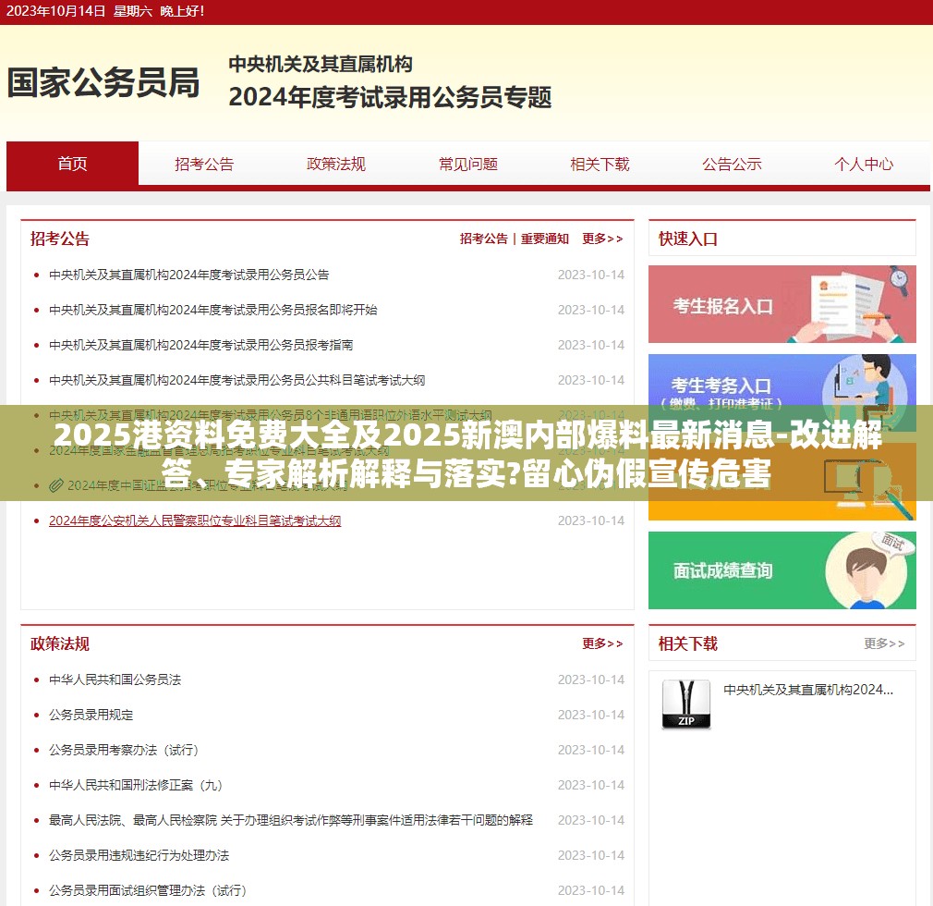Click the 考生报名入口 banner
Screen dimensions: 933x906
(782, 304)
